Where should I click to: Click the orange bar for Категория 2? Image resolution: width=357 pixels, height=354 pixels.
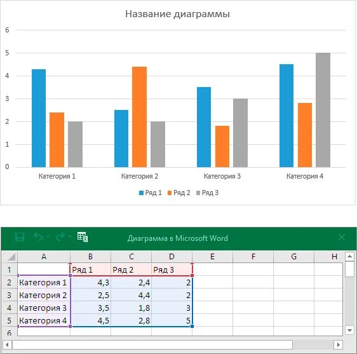(139, 117)
